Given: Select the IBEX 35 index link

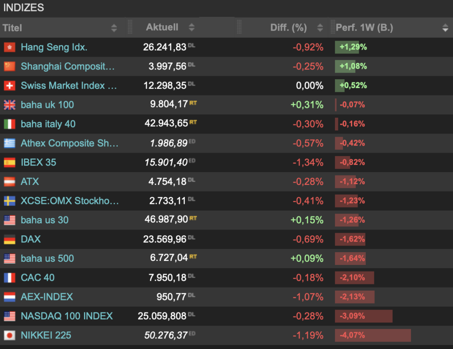Looking at the screenshot, I should pos(38,162).
